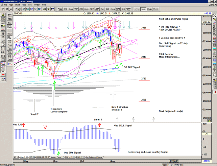This screenshot has height=166, width=217.
Task: Select the red crosshair cursor tool
Action: [x=3, y=75]
